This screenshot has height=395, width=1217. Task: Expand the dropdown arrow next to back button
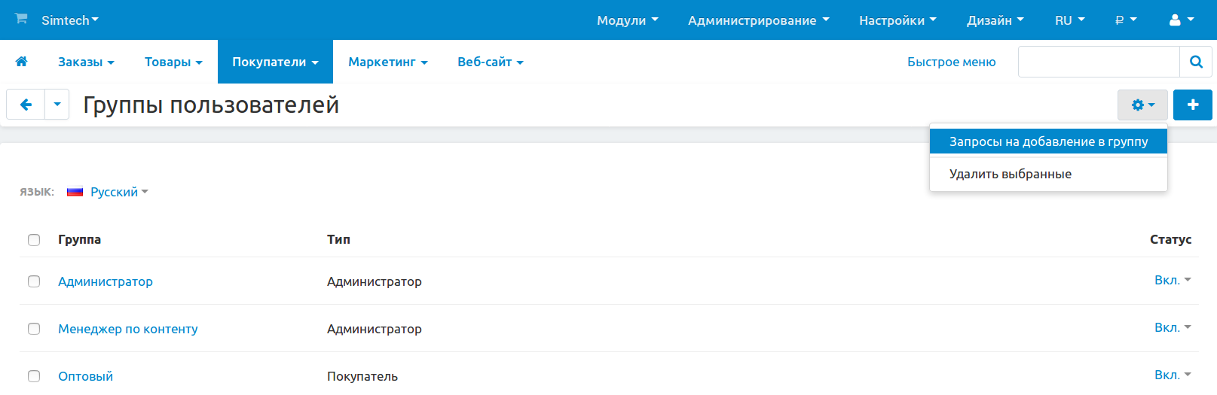pos(57,105)
